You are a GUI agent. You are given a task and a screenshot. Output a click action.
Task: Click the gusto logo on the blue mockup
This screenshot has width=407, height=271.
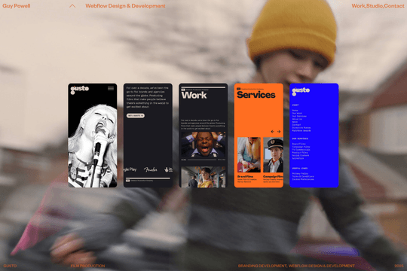301,91
